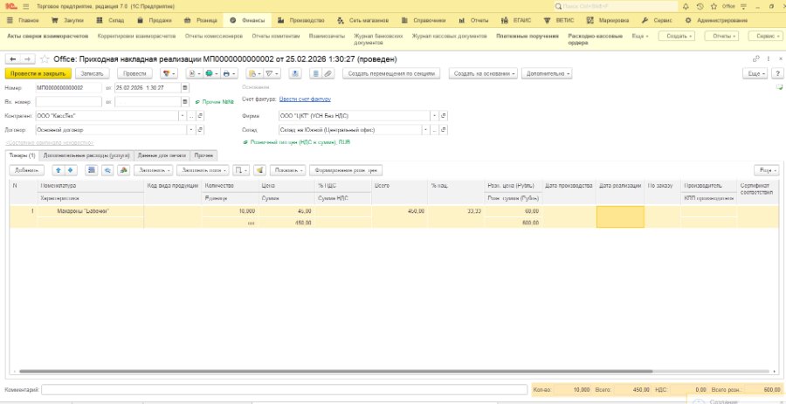Select the Макароны "Бабочки" cell
The width and height of the screenshot is (786, 404).
(92, 211)
